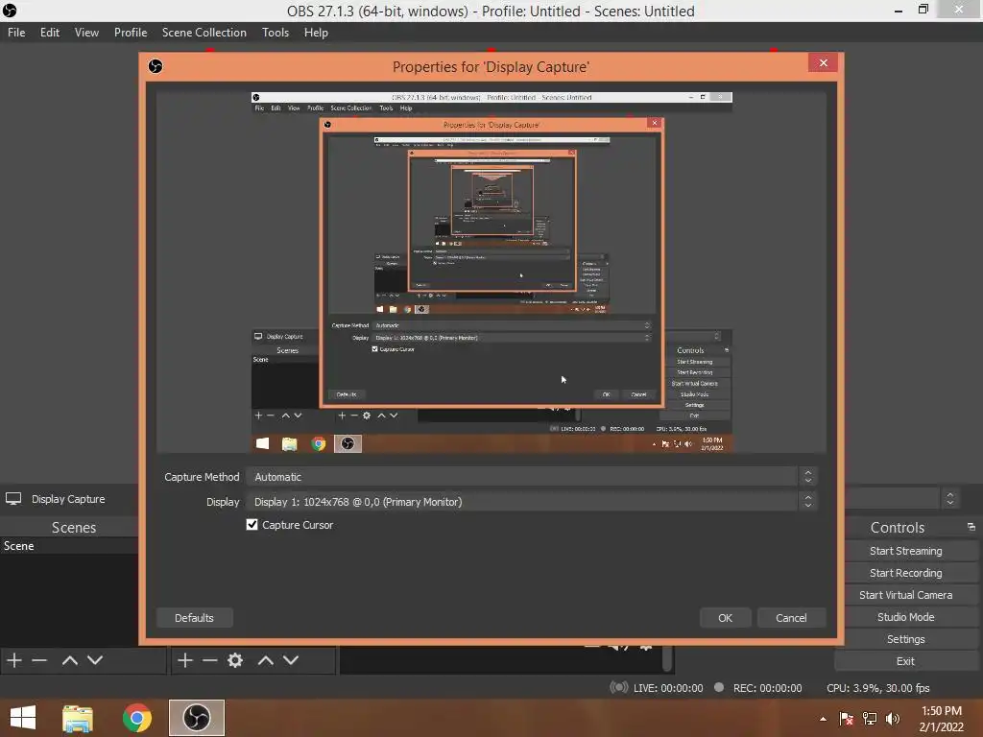Click the audio mixer vertical scrollbar

pyautogui.click(x=668, y=658)
